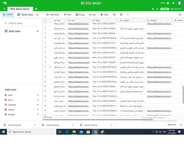Click the vertical scrollbar of the grid

[183, 95]
